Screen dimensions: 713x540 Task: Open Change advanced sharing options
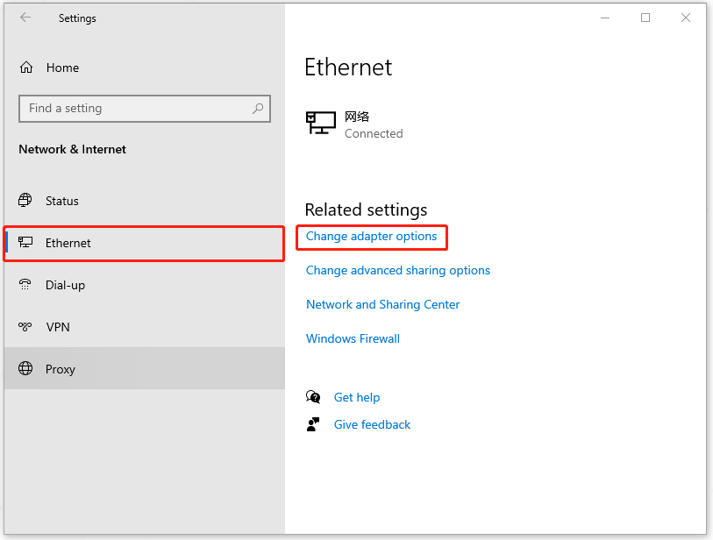pos(398,271)
